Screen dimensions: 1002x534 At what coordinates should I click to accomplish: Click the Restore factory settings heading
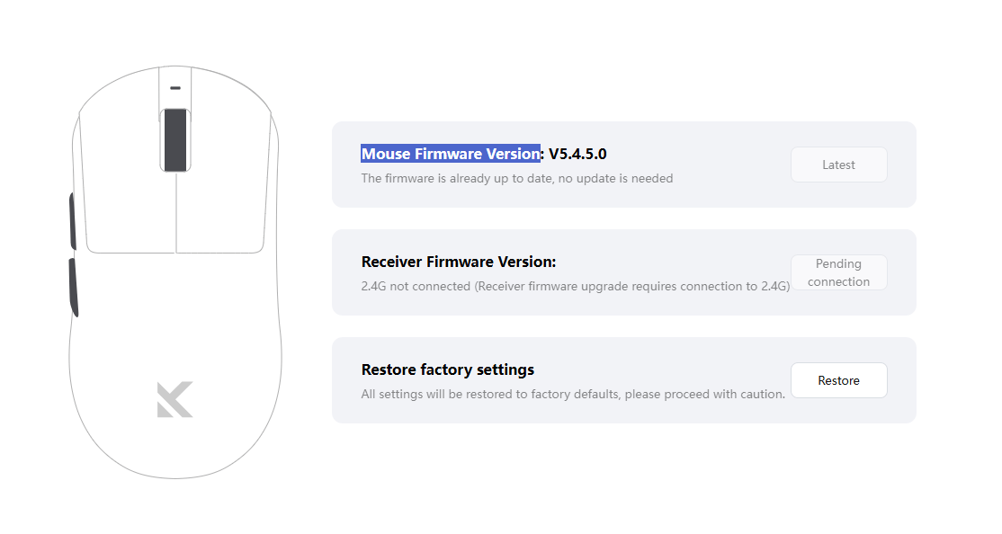(447, 369)
